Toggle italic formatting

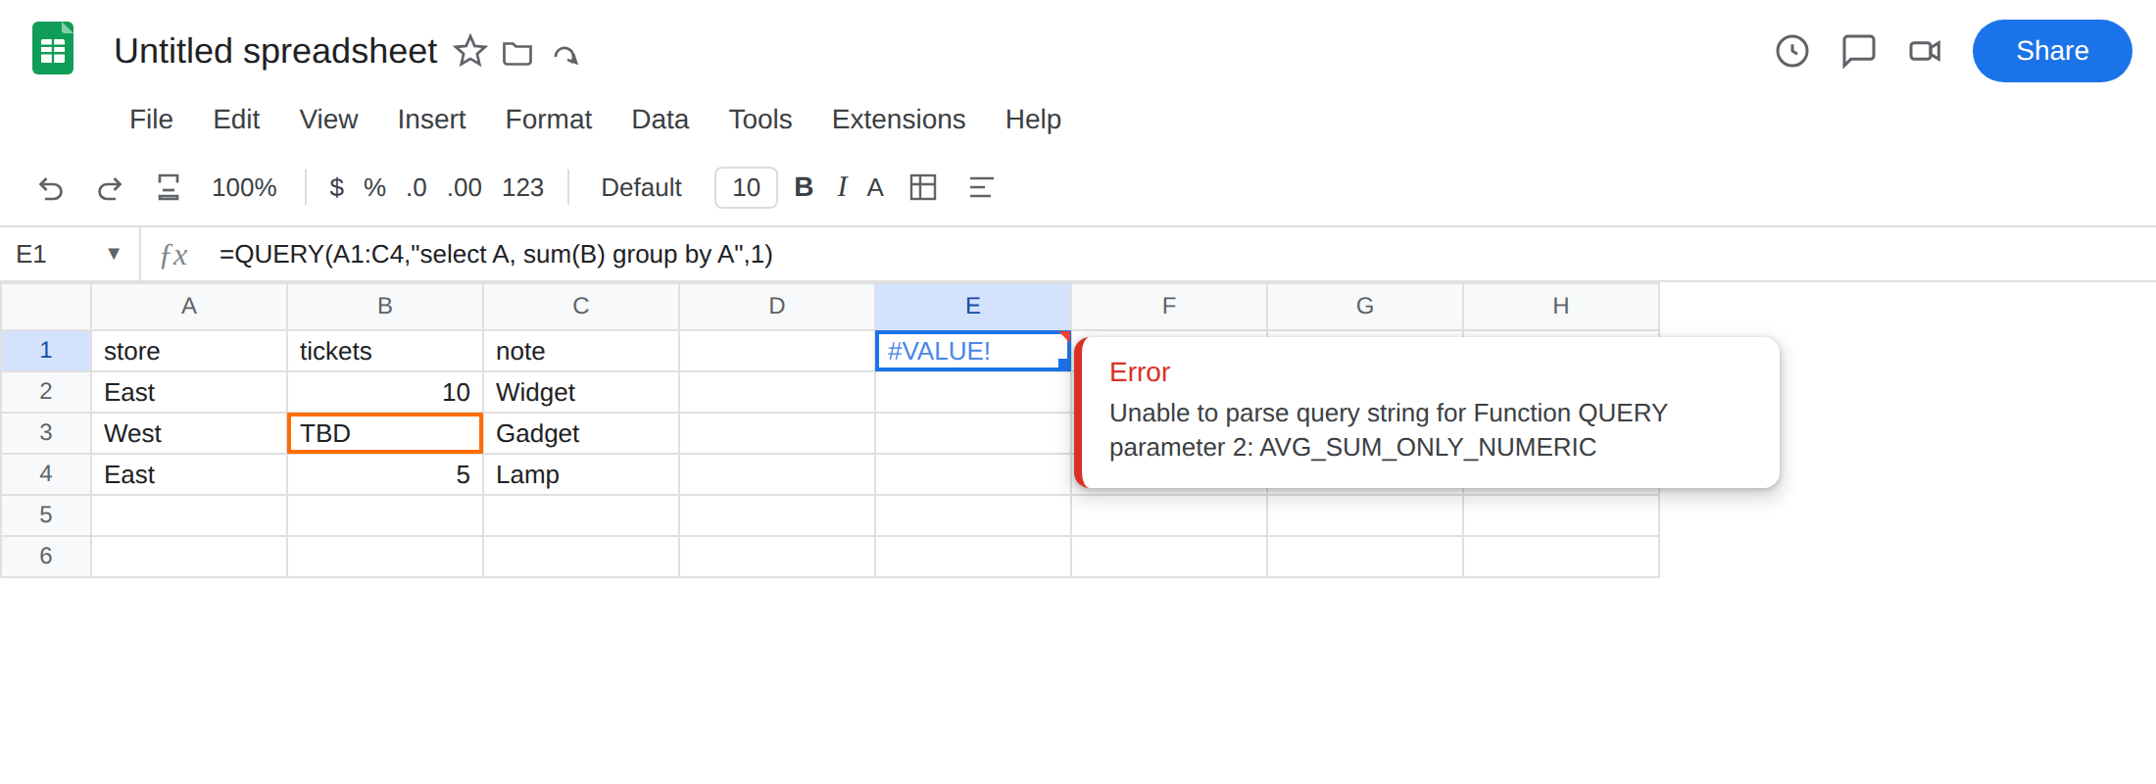(842, 187)
